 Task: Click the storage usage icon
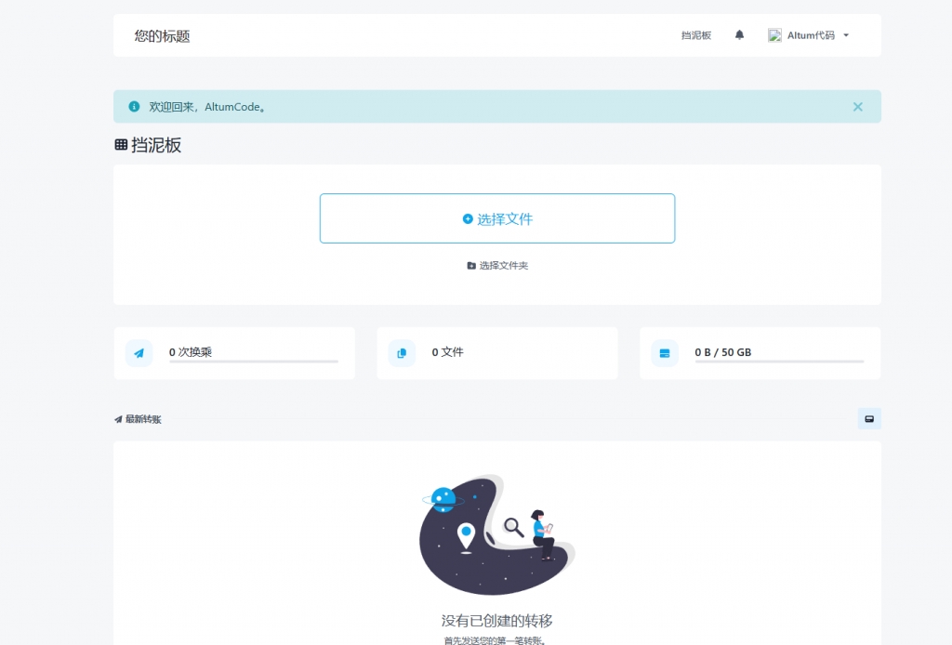(x=665, y=353)
